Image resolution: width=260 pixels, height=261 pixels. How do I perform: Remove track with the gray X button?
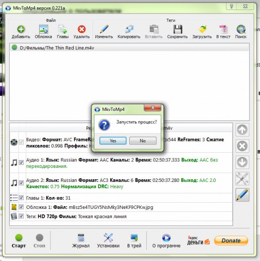pos(242,146)
